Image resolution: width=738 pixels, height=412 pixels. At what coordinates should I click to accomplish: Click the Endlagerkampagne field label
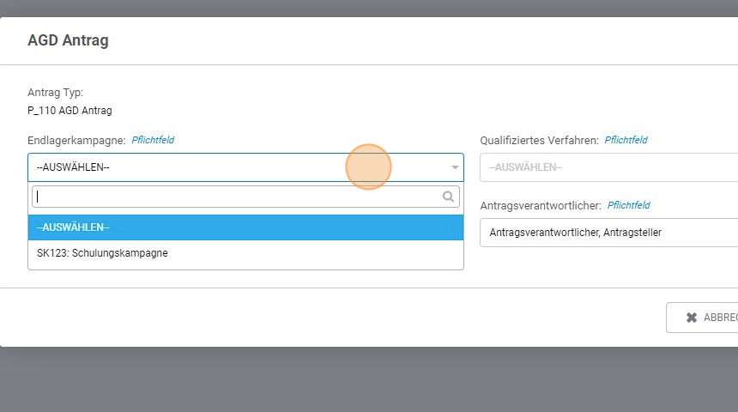pyautogui.click(x=76, y=140)
